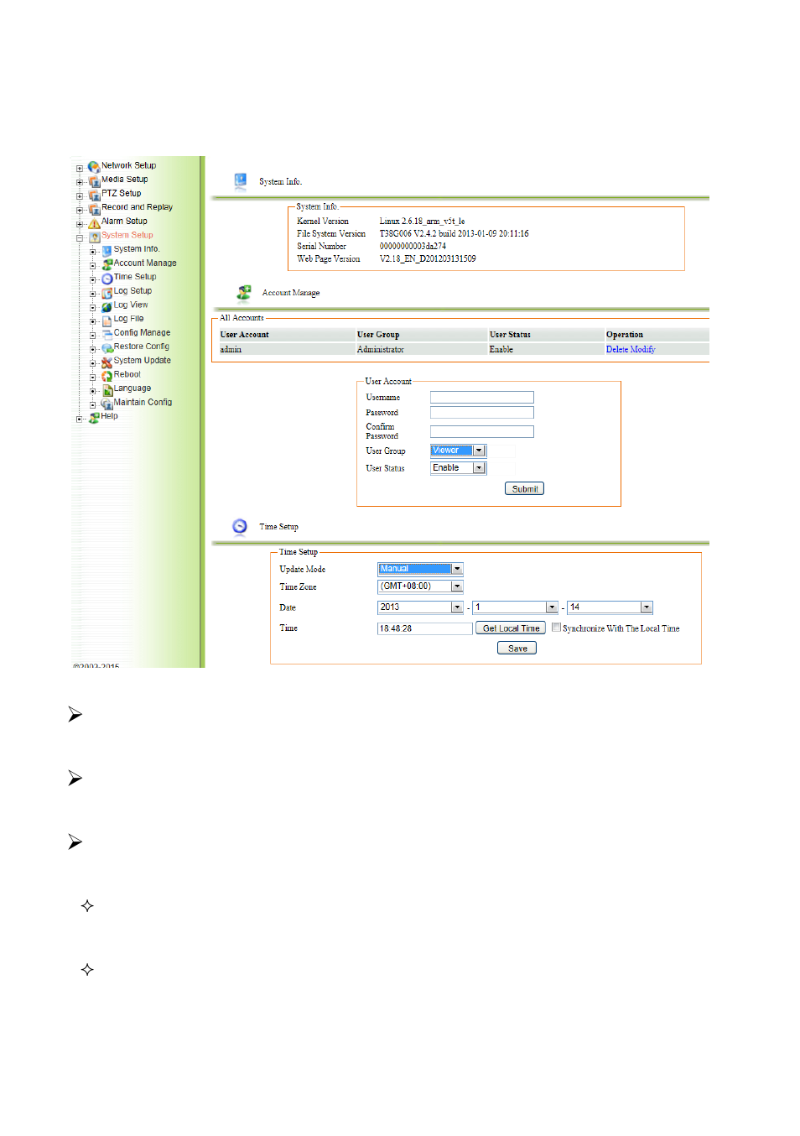Click the System Setup icon in sidebar
This screenshot has width=800, height=1136.
94,237
